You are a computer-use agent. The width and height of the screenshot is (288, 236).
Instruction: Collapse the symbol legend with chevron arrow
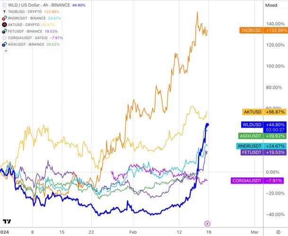[6, 51]
